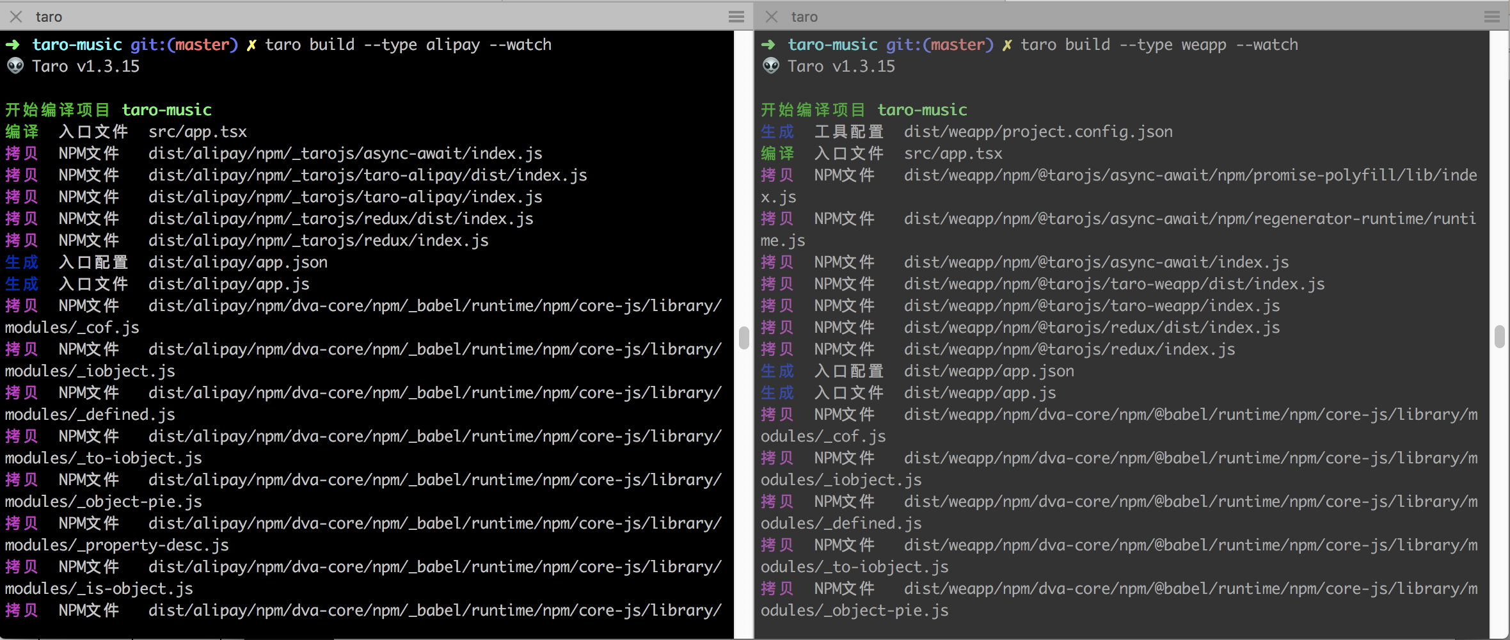The width and height of the screenshot is (1510, 640).
Task: Click 'taro build --type weapp --watch' command
Action: 1159,45
